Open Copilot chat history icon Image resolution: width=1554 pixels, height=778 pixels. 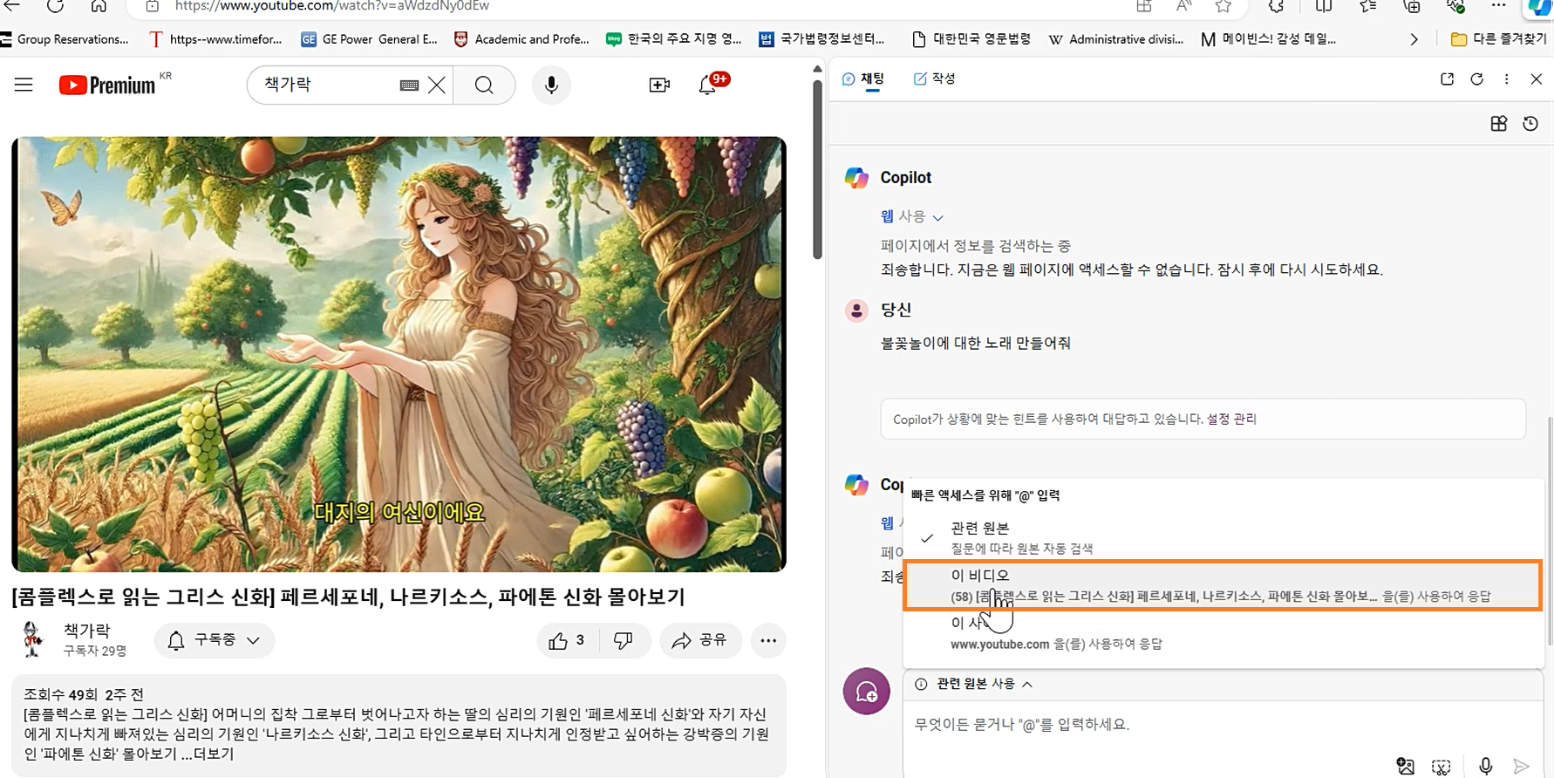point(1530,124)
